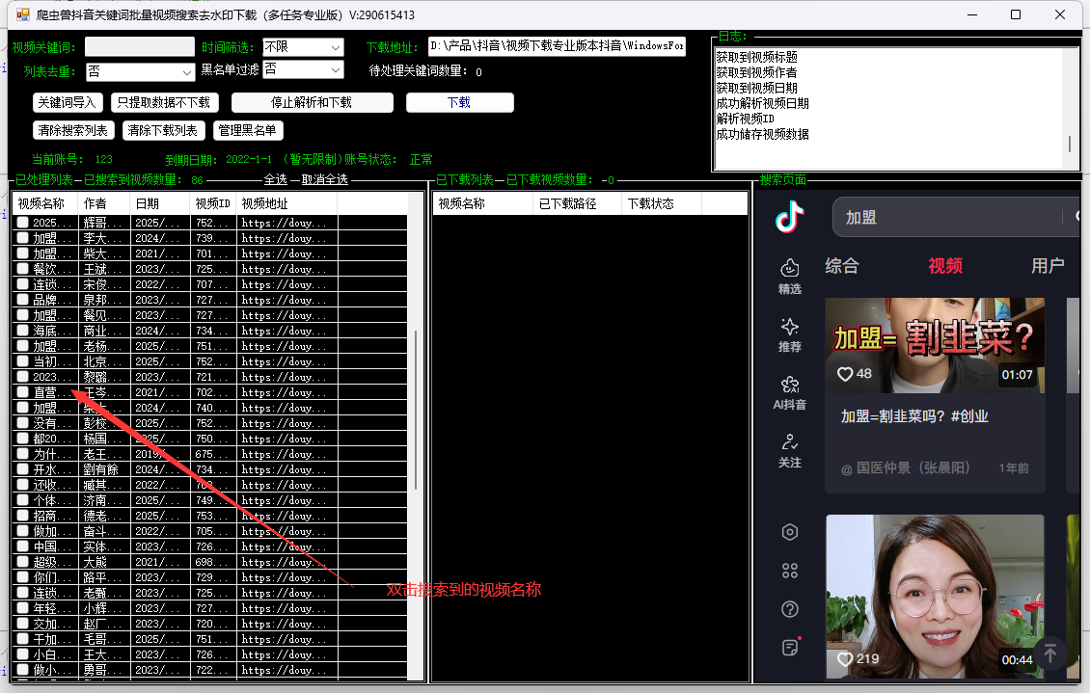Viewport: 1090px width, 693px height.
Task: Click the settings gear in Douyin sidebar
Action: pyautogui.click(x=789, y=531)
